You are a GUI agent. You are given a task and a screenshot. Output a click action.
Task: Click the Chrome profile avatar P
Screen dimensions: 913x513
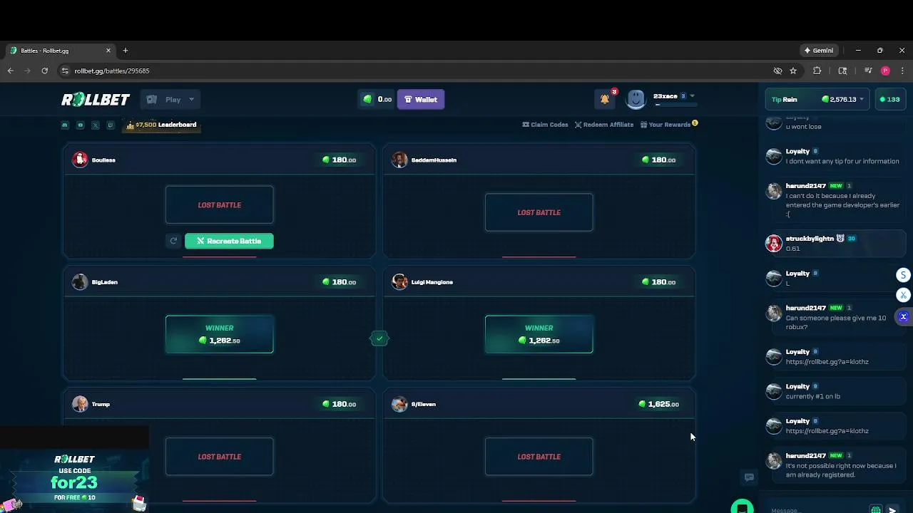point(885,71)
